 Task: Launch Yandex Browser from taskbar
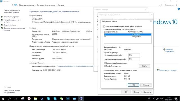click(29, 98)
